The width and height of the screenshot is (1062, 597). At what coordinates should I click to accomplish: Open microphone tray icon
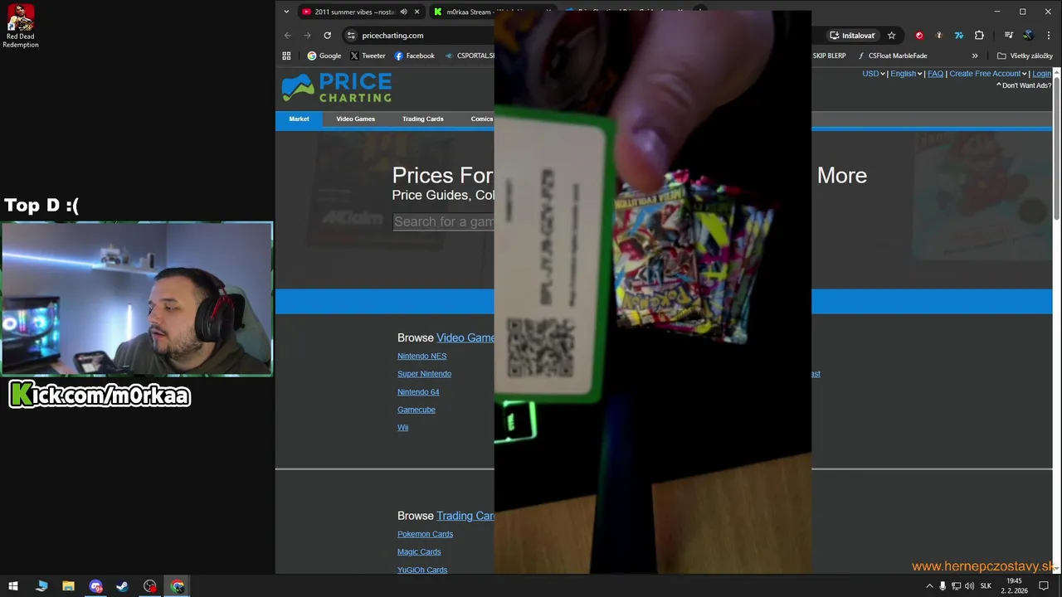click(943, 586)
